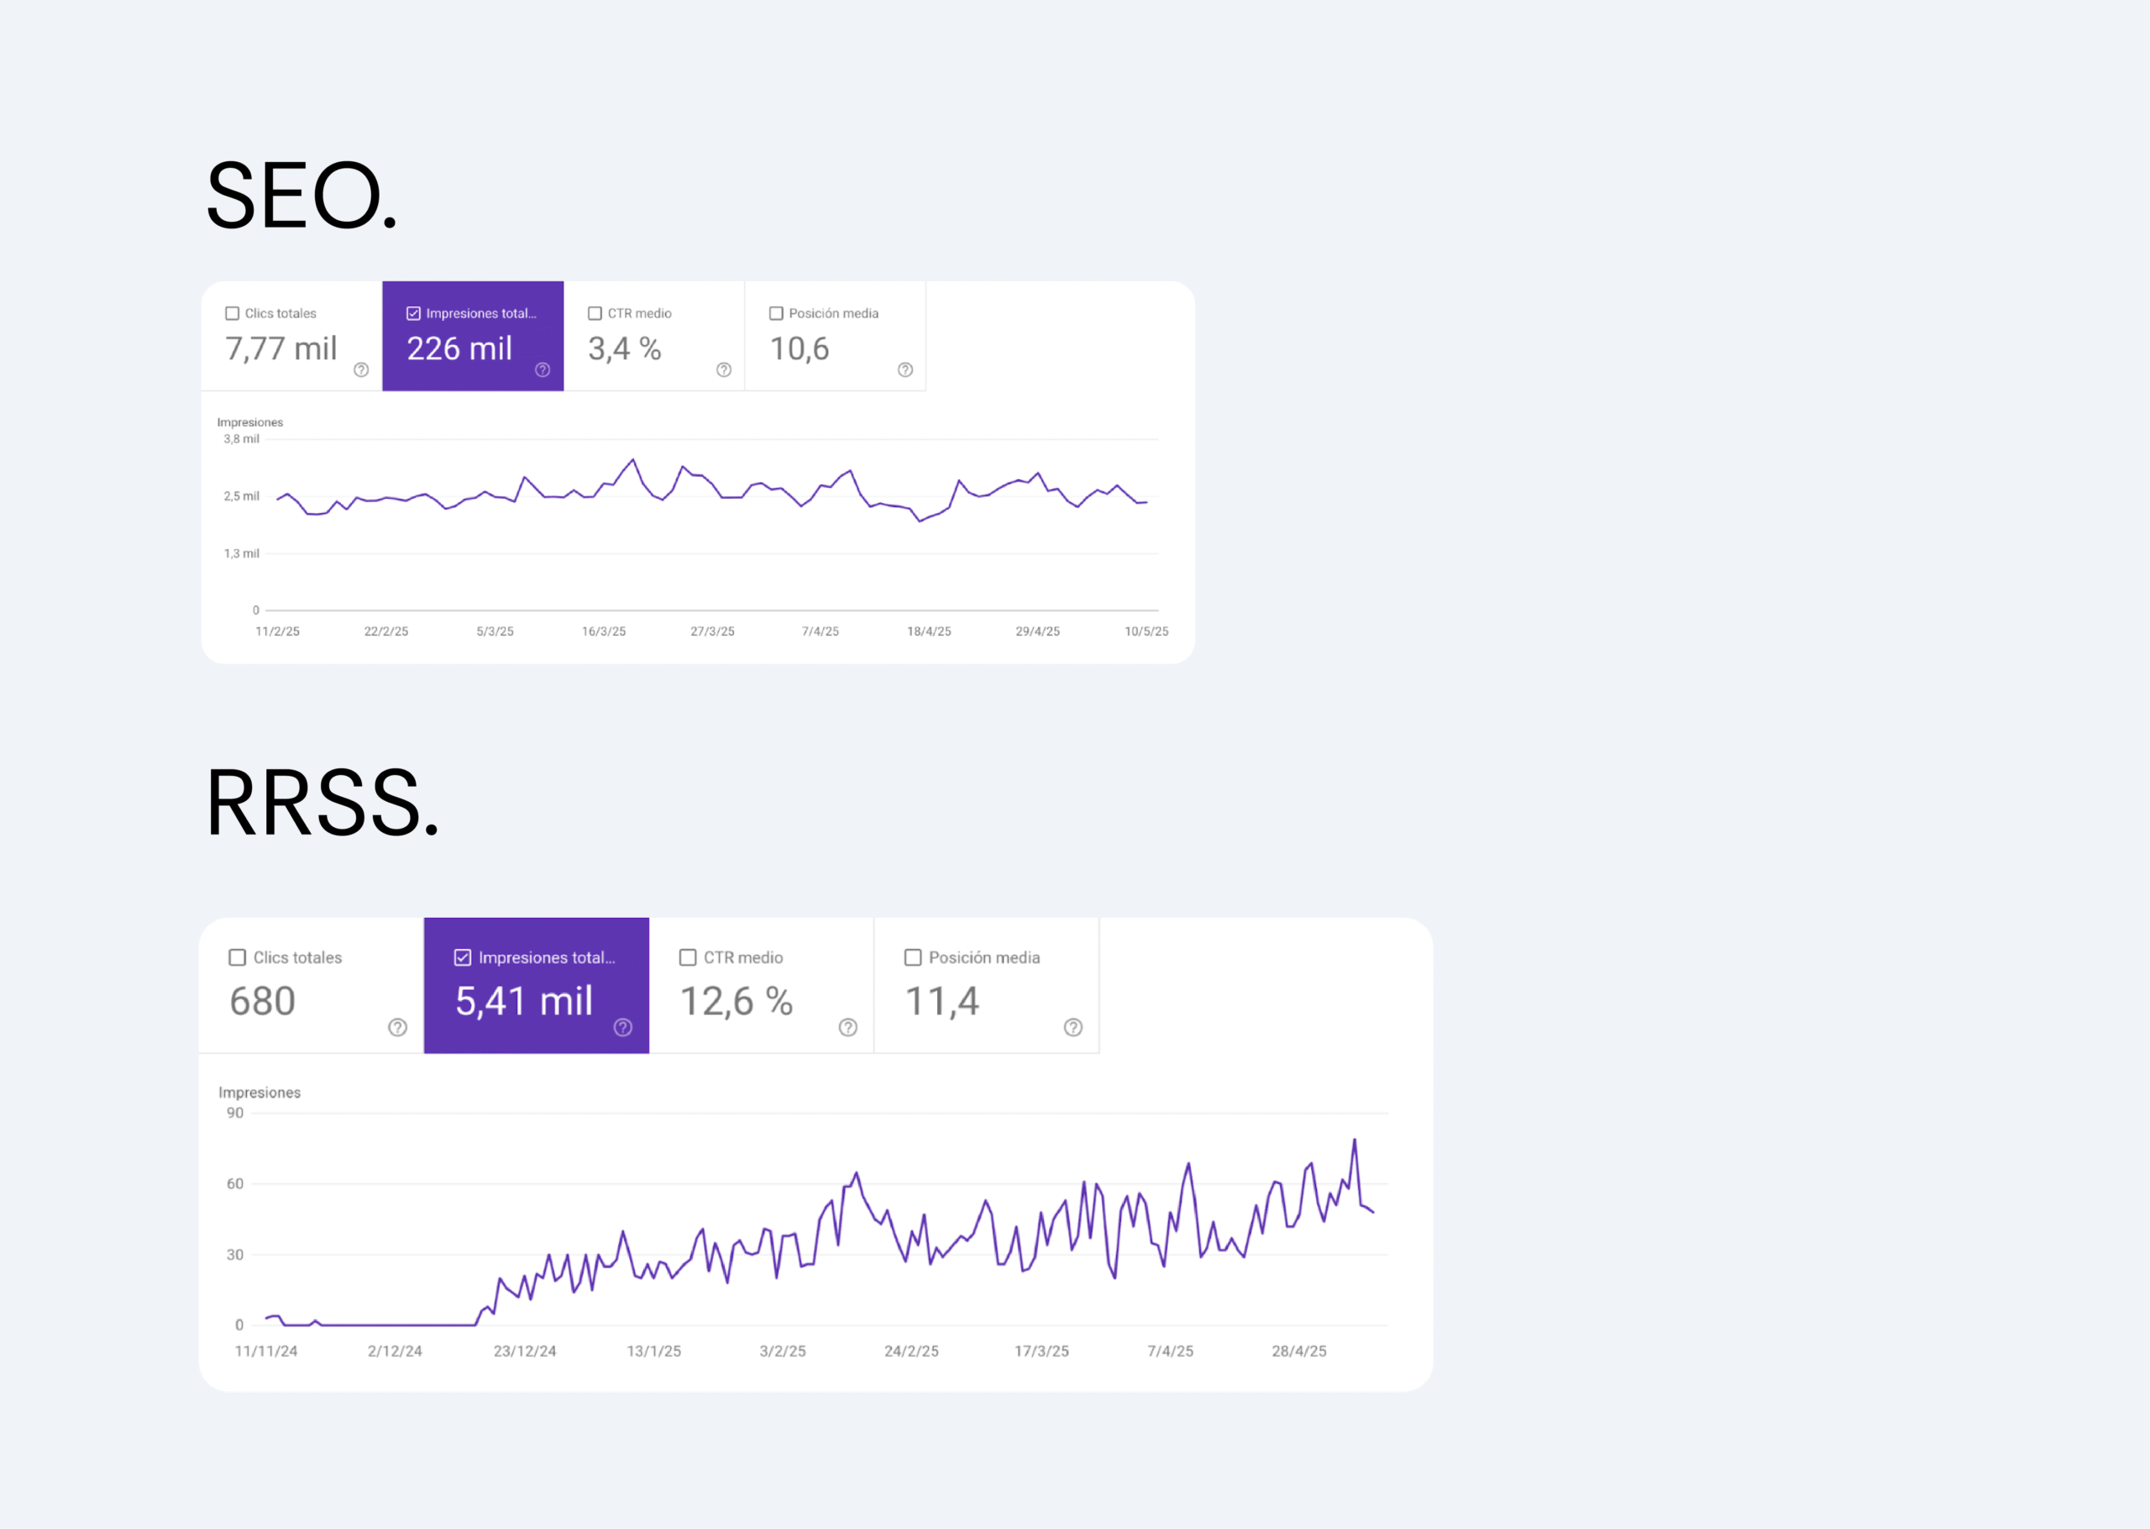Click the RRSS. heading
Image resolution: width=2150 pixels, height=1529 pixels.
pyautogui.click(x=322, y=803)
